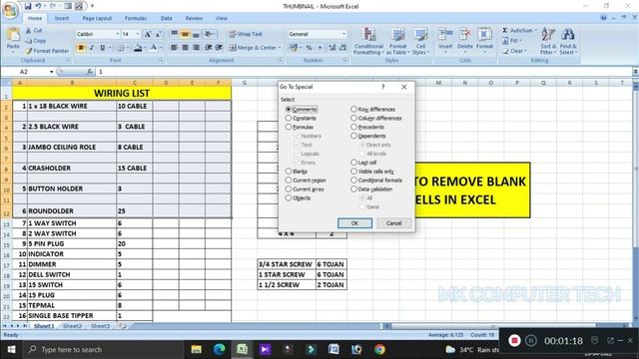Screen dimensions: 639x359
Task: Select the Cut command
Action: (x=34, y=31)
